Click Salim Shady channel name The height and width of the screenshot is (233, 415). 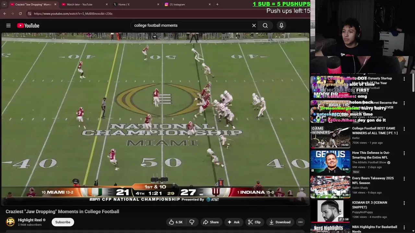360,188
